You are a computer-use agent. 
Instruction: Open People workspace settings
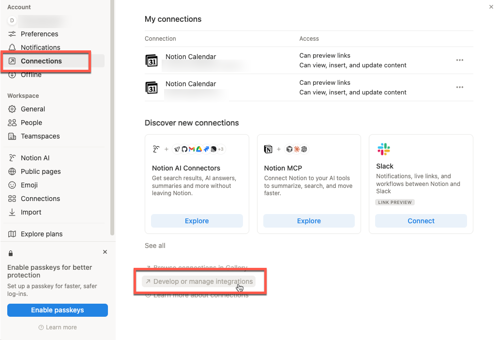click(x=31, y=123)
